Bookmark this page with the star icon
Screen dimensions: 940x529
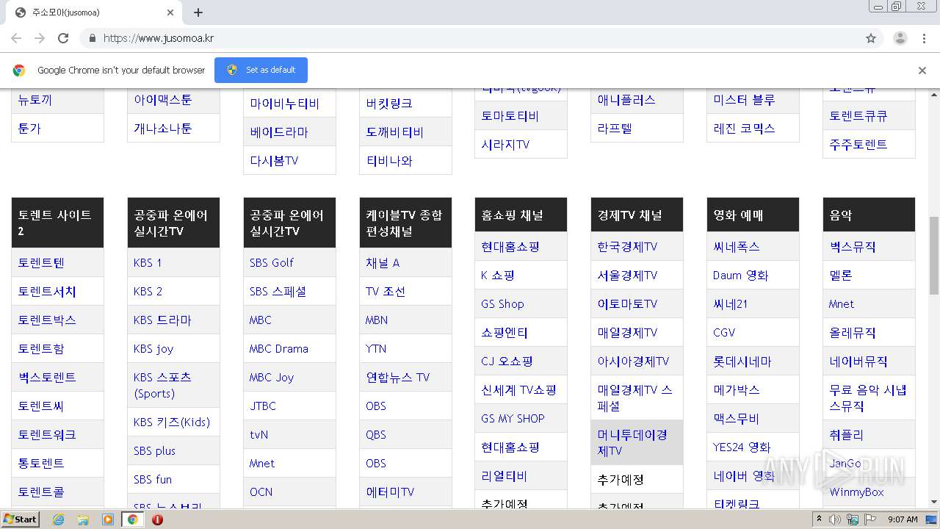click(871, 38)
